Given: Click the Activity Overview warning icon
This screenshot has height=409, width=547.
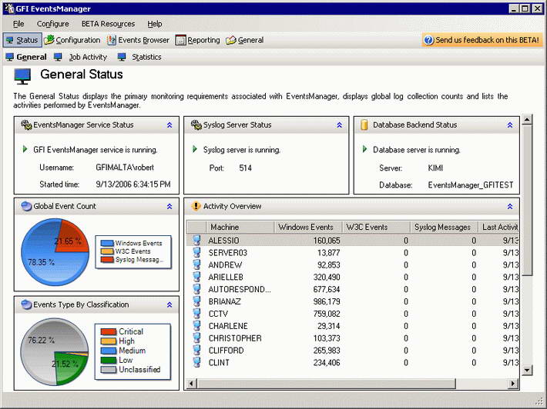Looking at the screenshot, I should tap(196, 206).
